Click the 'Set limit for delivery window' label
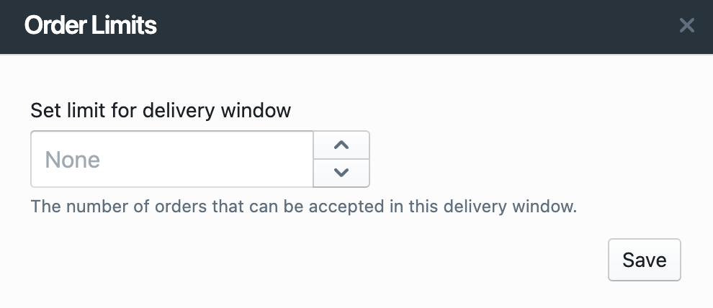This screenshot has width=713, height=308. click(x=161, y=111)
